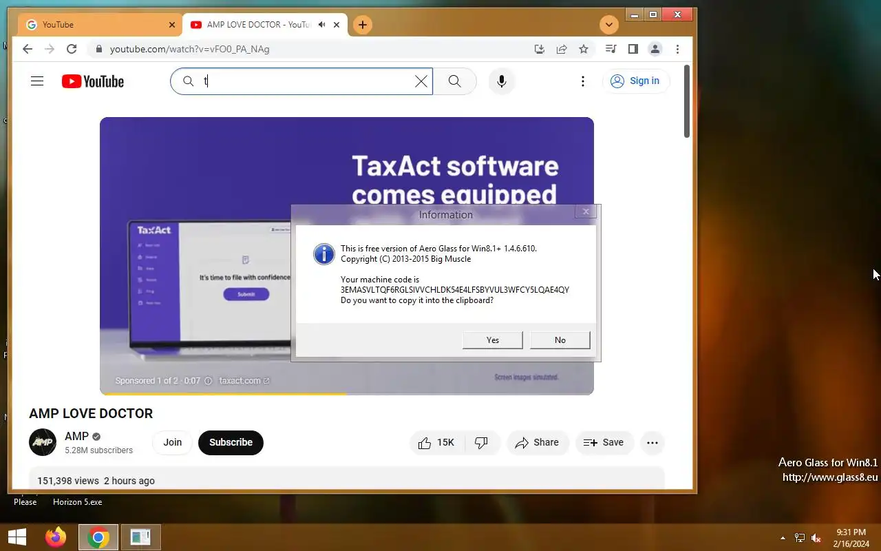Toggle Chrome side panel icon
The height and width of the screenshot is (551, 881).
[633, 49]
